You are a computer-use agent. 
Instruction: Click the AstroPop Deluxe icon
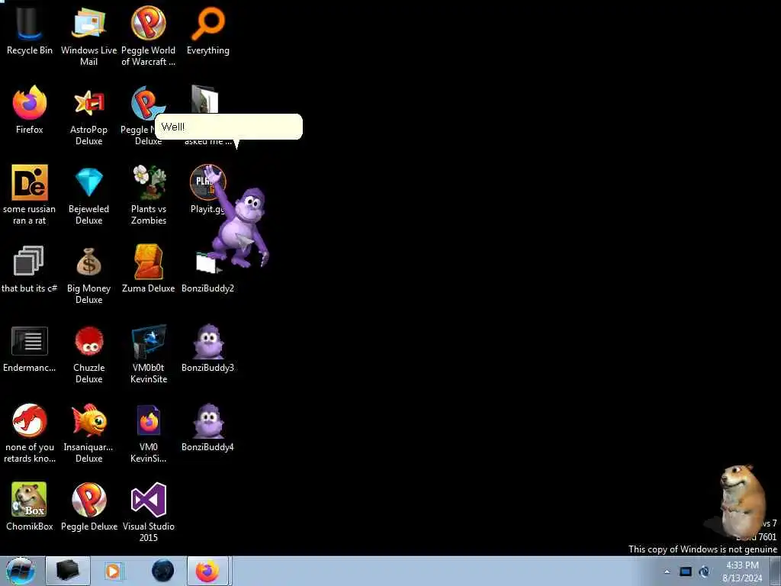pos(88,116)
